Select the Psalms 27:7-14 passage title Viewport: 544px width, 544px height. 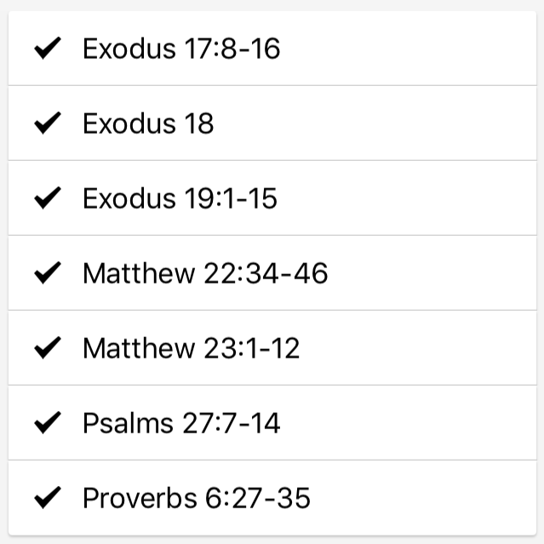(181, 423)
